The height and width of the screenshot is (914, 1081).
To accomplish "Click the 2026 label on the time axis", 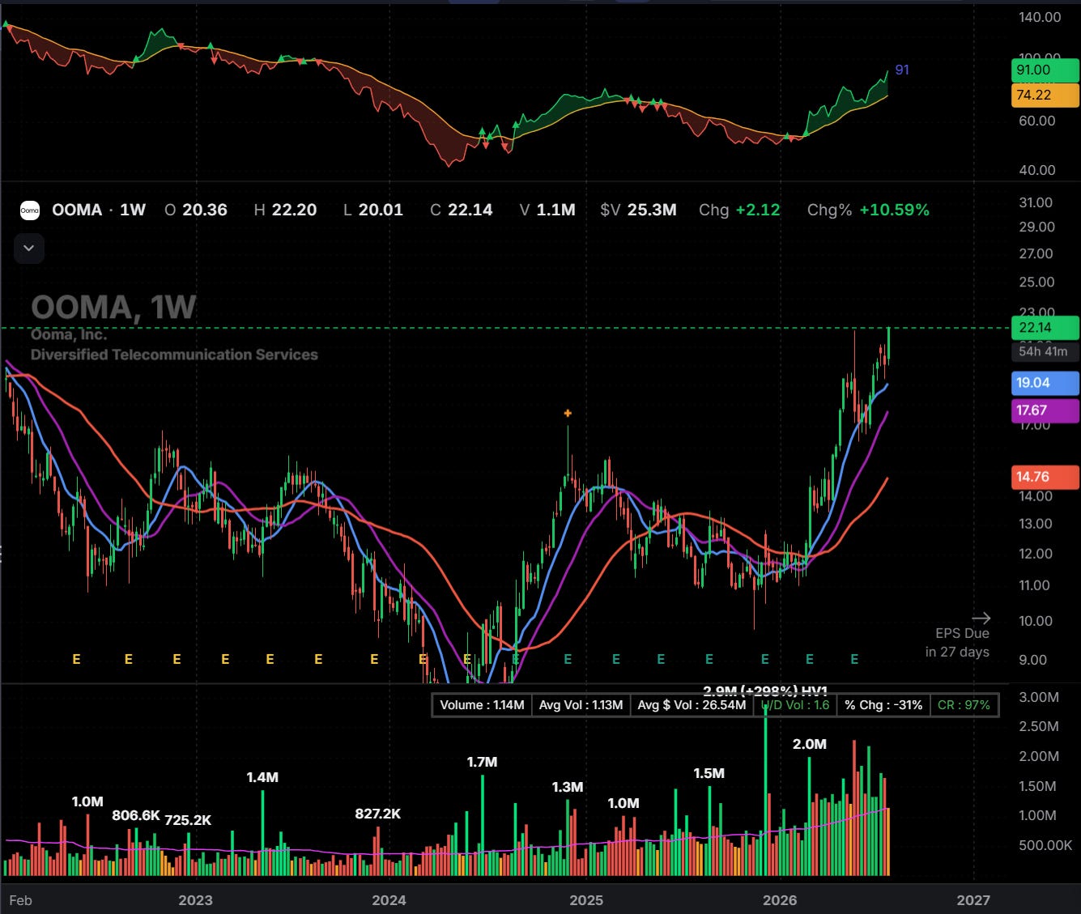I will (x=780, y=900).
